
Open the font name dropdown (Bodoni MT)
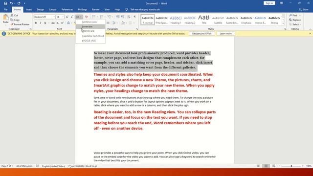[x=54, y=17]
